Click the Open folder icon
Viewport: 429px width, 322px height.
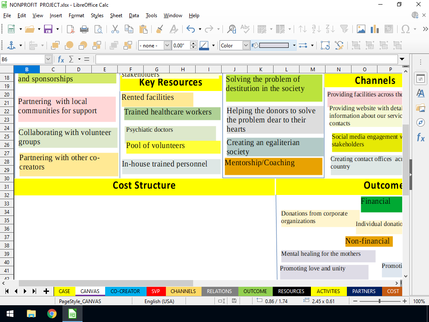point(30,29)
